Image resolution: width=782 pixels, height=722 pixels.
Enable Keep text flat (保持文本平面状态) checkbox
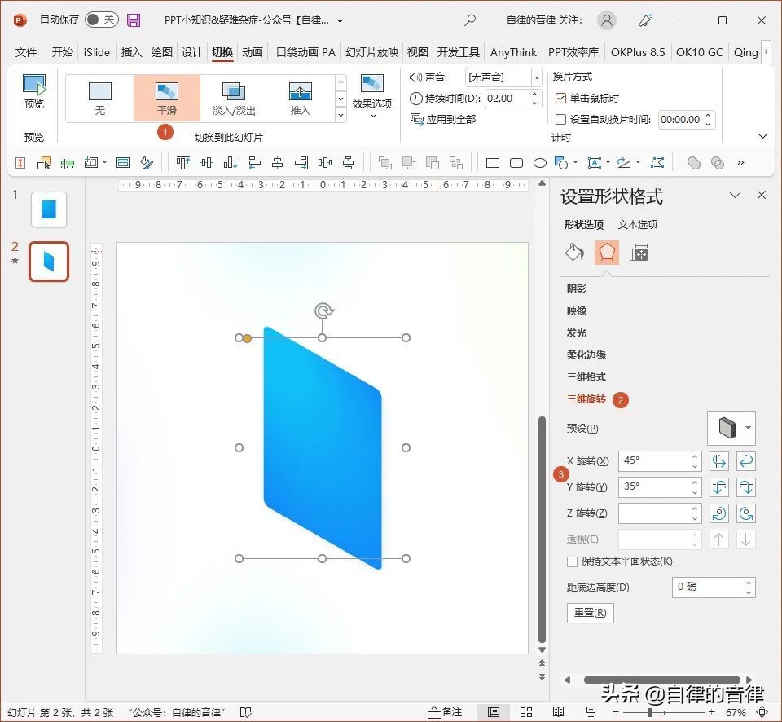coord(572,561)
